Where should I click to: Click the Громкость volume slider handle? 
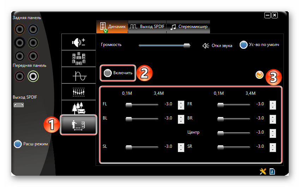click(187, 45)
